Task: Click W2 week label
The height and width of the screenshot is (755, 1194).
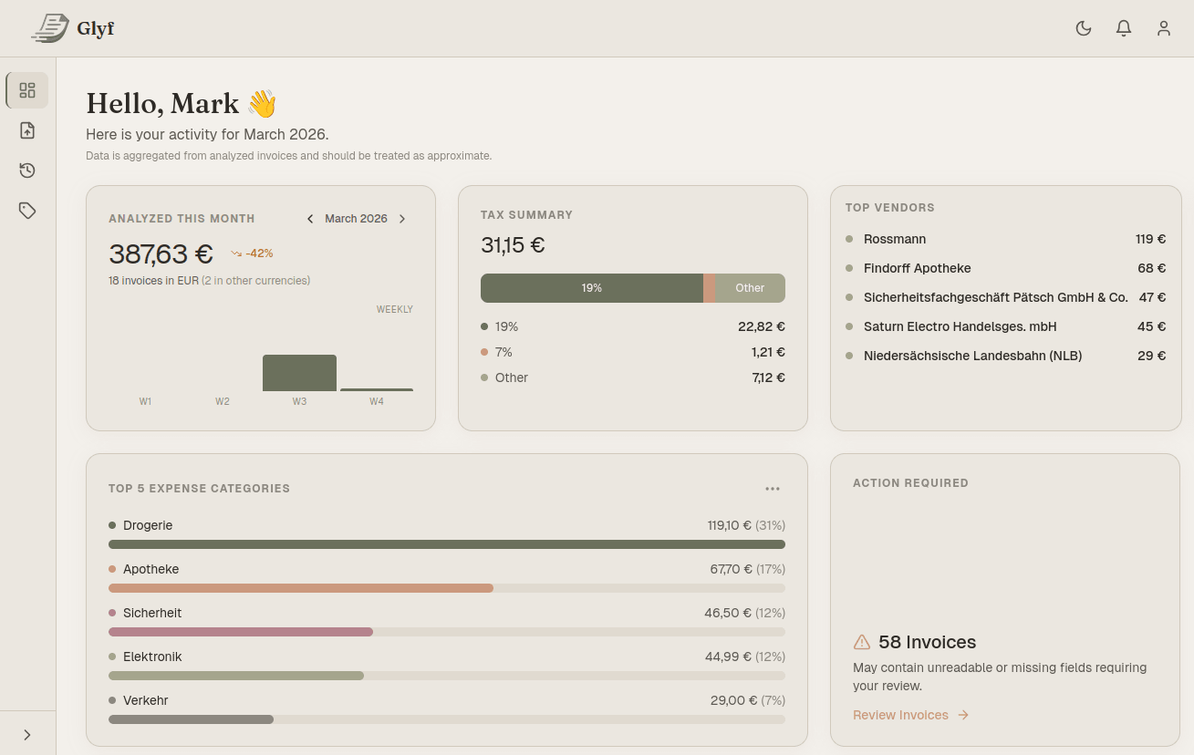Action: [x=223, y=401]
